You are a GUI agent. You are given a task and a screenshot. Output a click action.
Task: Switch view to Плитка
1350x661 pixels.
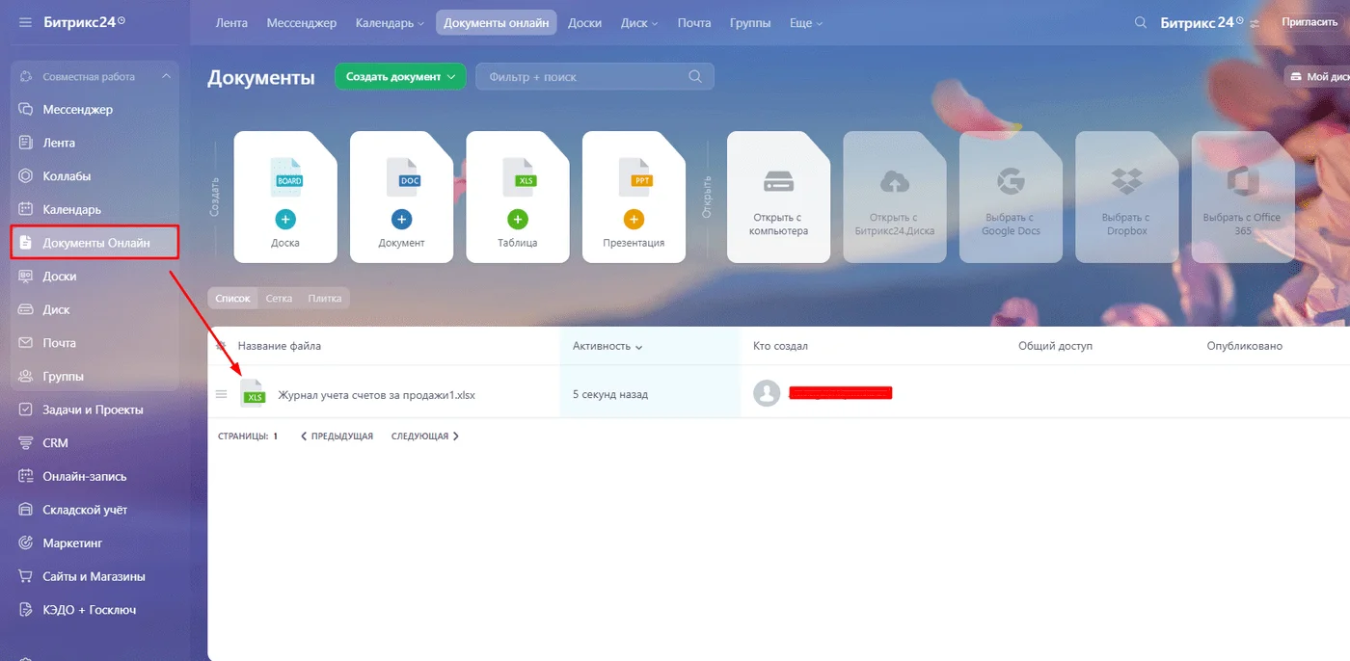coord(325,299)
